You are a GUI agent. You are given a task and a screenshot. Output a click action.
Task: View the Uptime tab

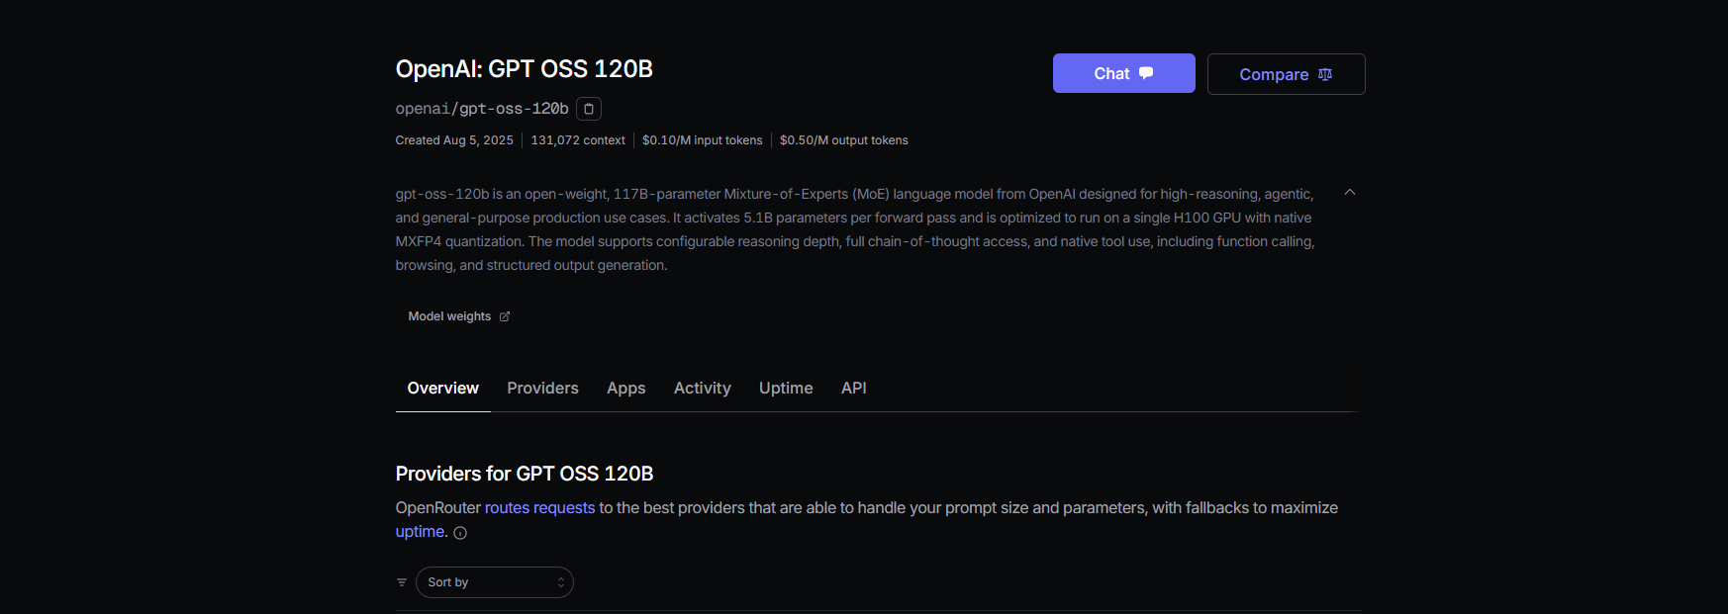point(786,389)
